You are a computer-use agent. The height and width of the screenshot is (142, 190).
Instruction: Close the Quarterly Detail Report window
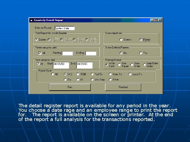[x=160, y=20]
